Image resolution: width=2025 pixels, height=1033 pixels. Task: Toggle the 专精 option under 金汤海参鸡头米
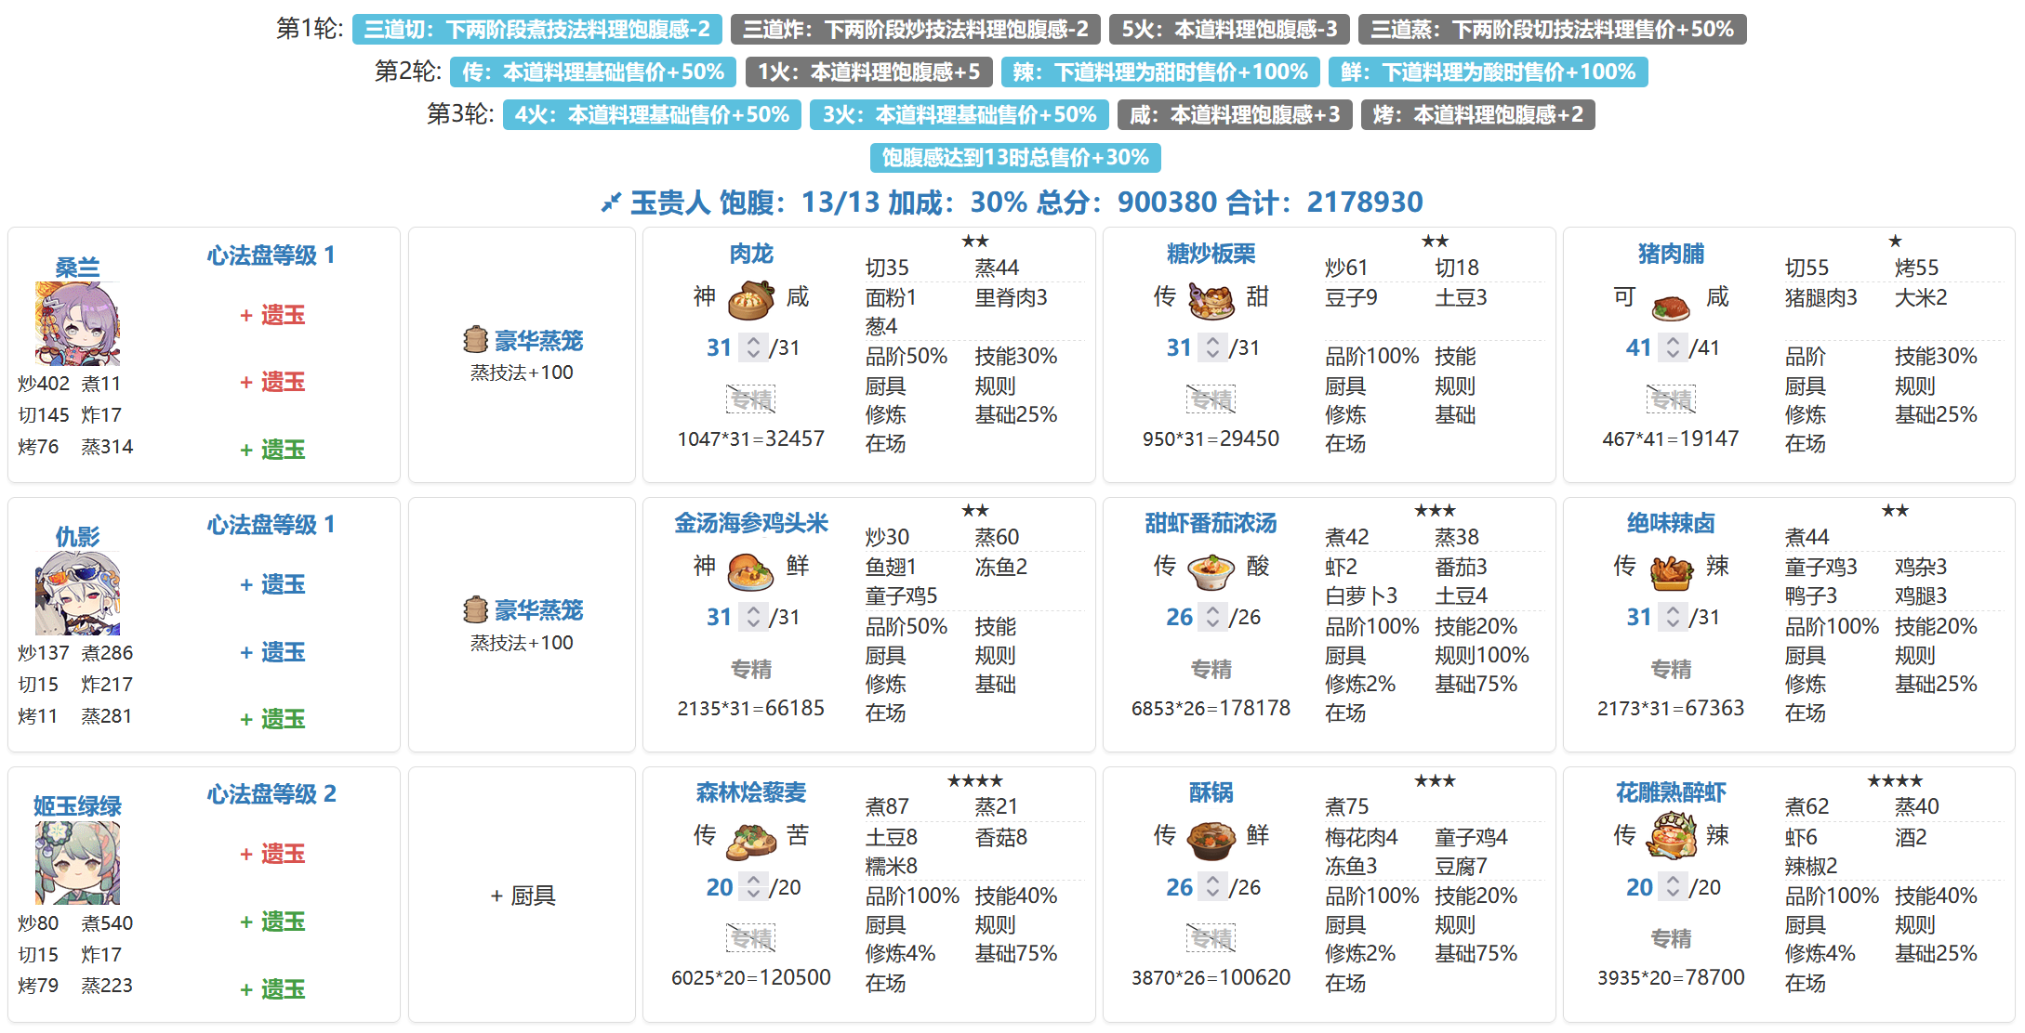pos(750,669)
